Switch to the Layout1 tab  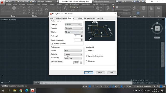pyautogui.click(x=12, y=86)
